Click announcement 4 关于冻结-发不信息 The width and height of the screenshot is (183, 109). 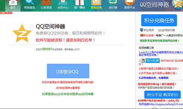pos(158,73)
